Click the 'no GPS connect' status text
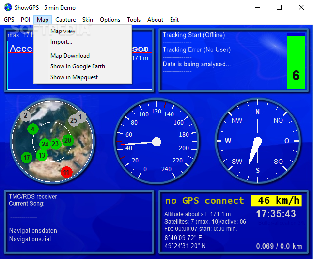Viewport: 313px width, 259px height. [x=204, y=201]
